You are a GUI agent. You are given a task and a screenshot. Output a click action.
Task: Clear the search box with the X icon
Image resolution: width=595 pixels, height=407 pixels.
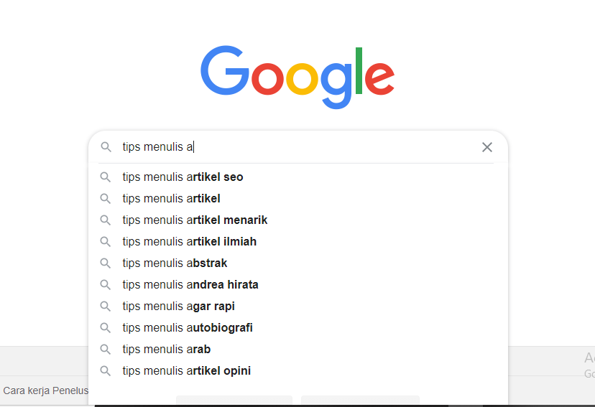pyautogui.click(x=487, y=147)
